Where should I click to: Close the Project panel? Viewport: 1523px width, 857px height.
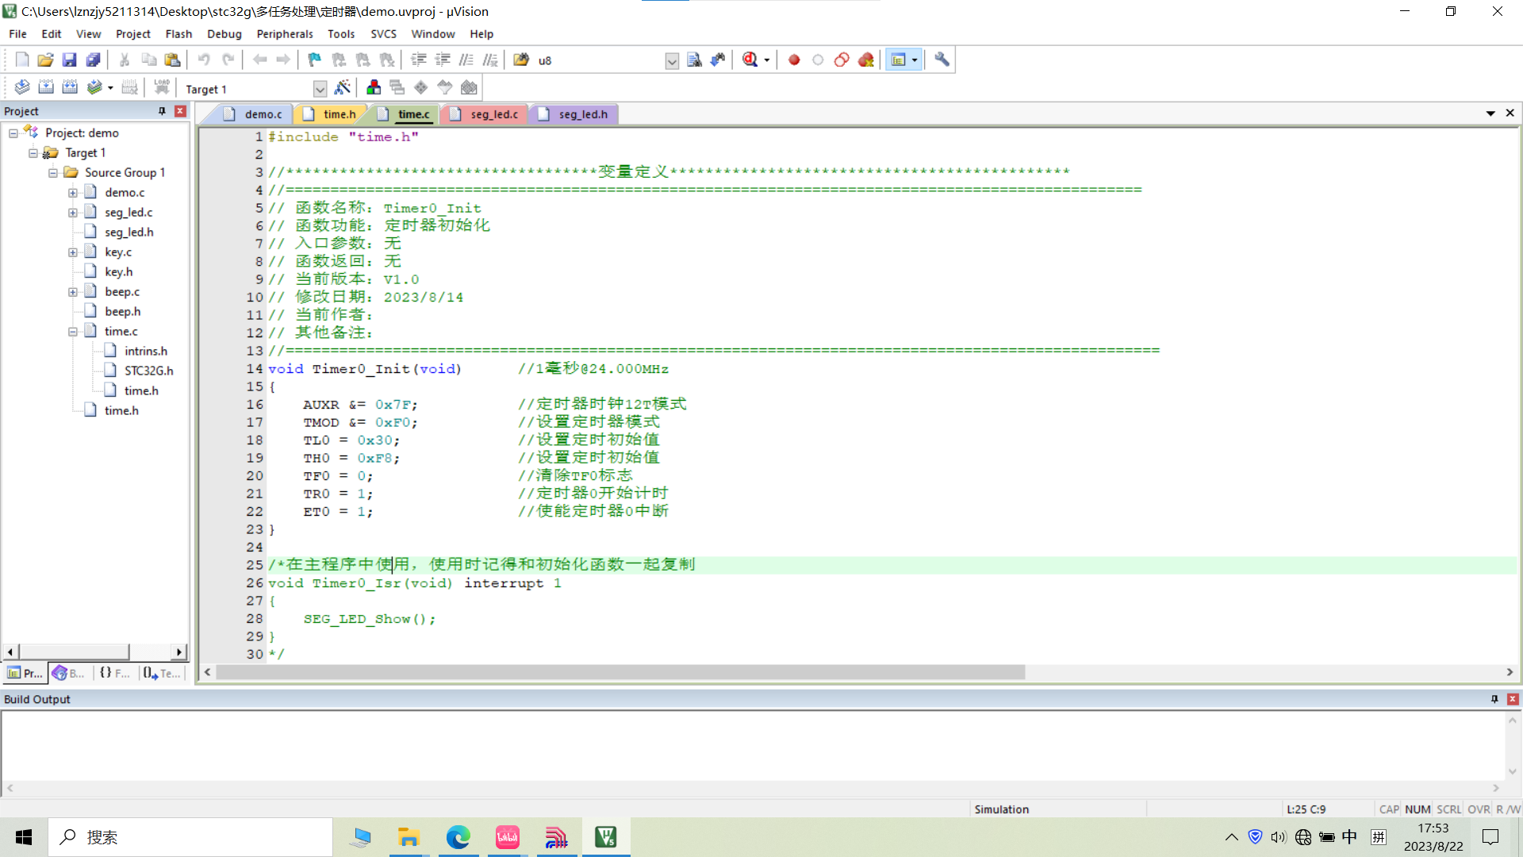(x=180, y=111)
